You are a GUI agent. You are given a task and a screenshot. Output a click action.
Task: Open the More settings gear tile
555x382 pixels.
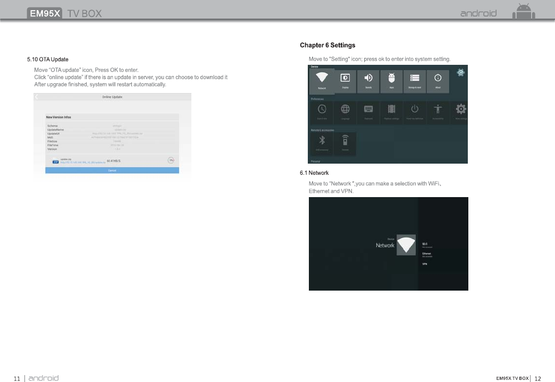pos(460,113)
